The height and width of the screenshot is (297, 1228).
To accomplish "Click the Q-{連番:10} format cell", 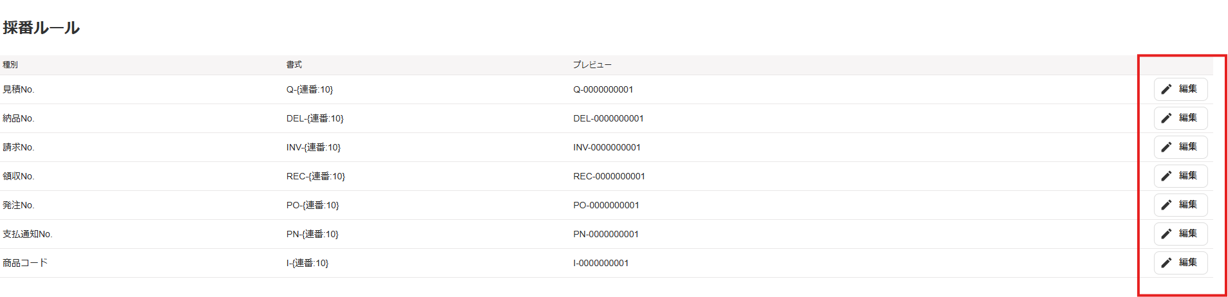I will tap(310, 89).
